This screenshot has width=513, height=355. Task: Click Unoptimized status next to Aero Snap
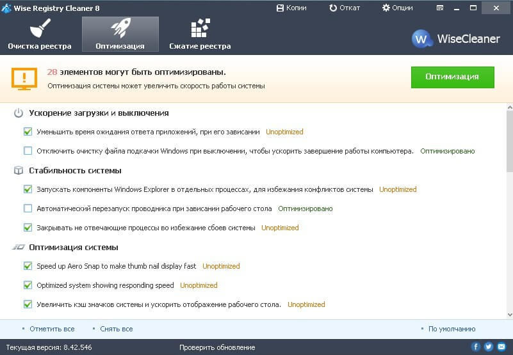coord(221,266)
